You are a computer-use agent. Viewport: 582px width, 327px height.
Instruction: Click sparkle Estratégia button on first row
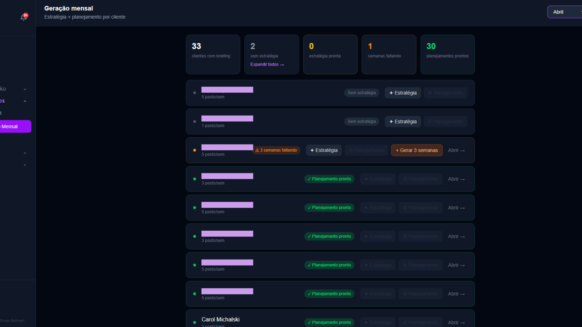403,93
